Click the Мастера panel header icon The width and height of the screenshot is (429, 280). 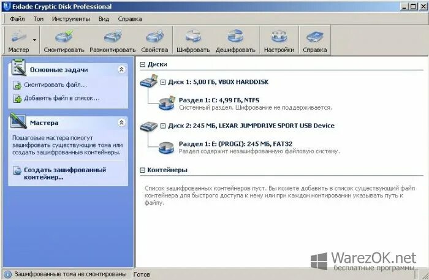[x=18, y=121]
